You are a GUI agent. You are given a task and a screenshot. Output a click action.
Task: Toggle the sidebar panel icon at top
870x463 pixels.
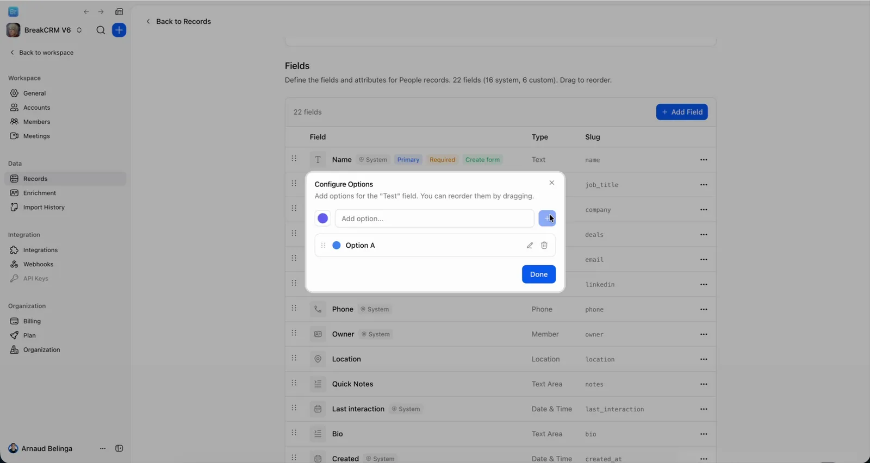(119, 12)
